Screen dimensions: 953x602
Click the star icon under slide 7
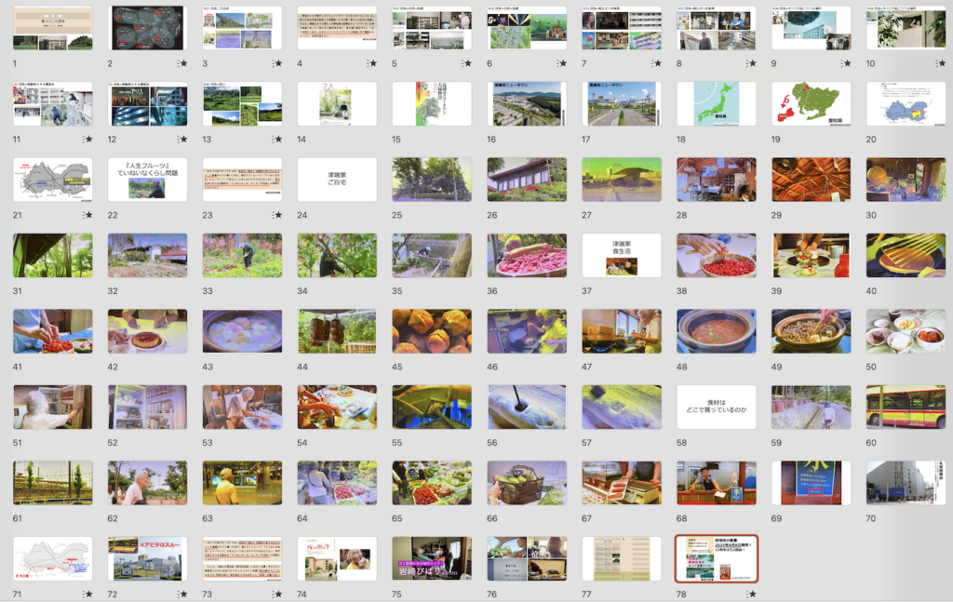[657, 63]
